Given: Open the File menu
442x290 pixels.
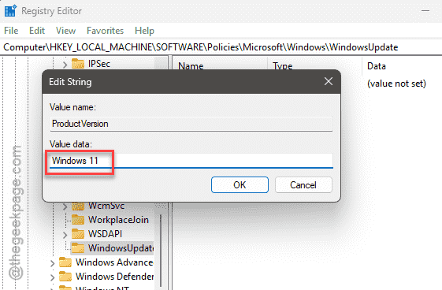Looking at the screenshot, I should 11,31.
